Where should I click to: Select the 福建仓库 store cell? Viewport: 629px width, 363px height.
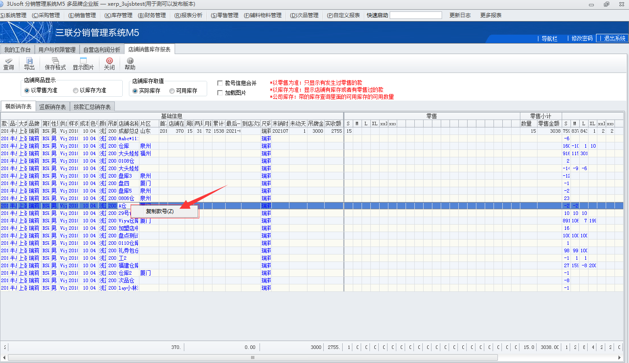point(128,265)
